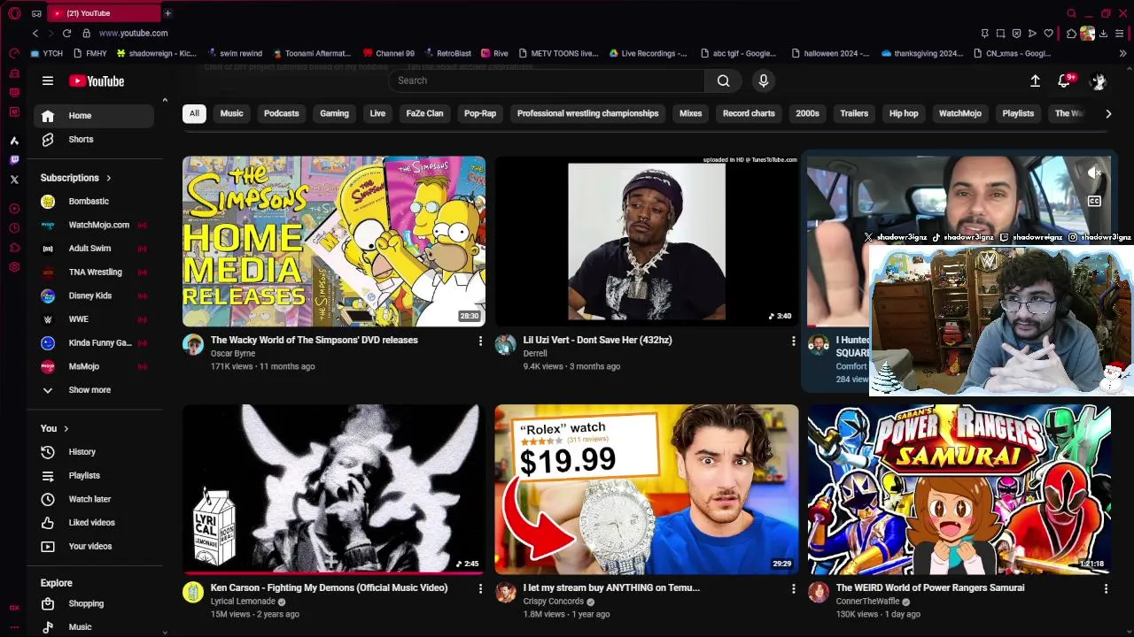Viewport: 1134px width, 637px height.
Task: Open options for Power Rangers Samurai video
Action: (x=1106, y=588)
